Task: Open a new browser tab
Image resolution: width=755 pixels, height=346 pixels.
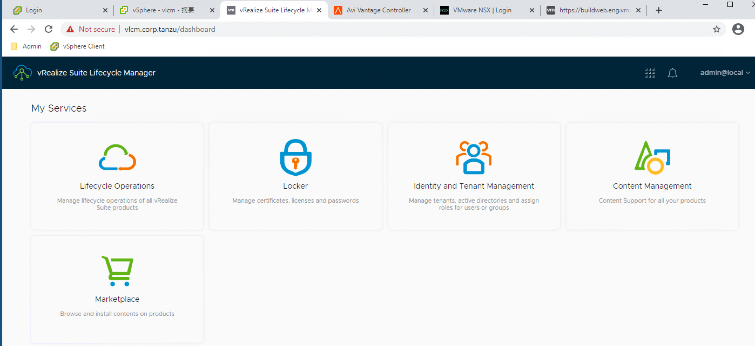Action: pos(659,10)
